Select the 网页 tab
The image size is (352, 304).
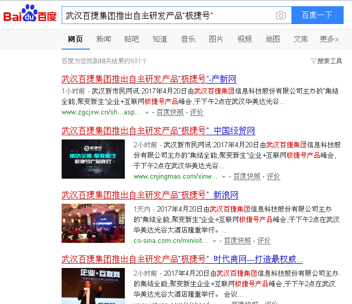click(75, 39)
